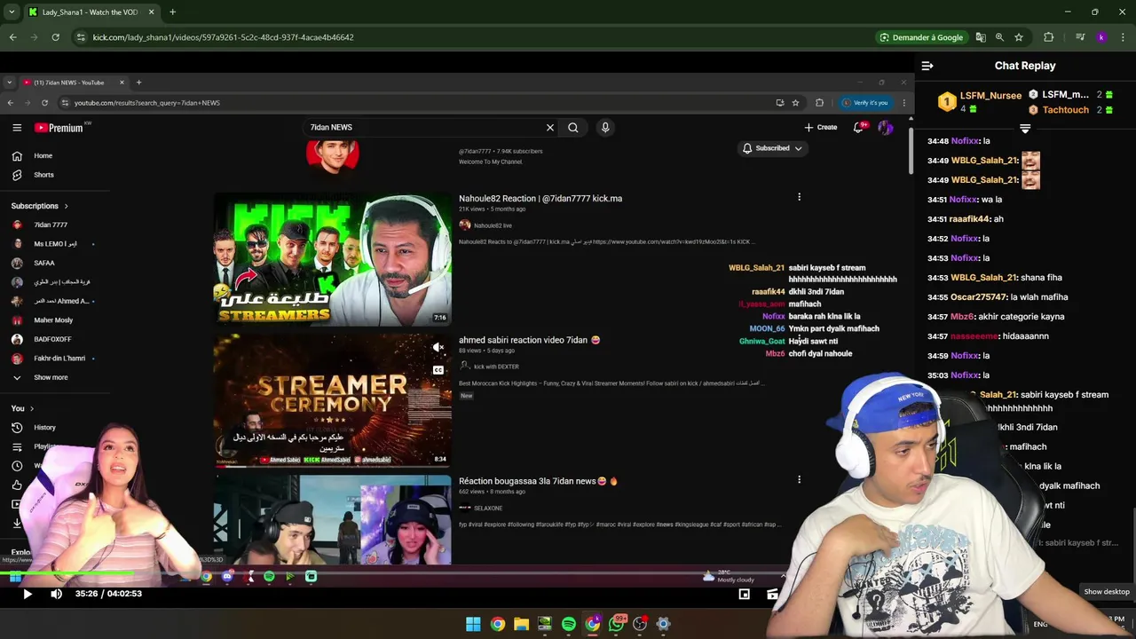The width and height of the screenshot is (1136, 639).
Task: Go back in outer Chrome browser
Action: pyautogui.click(x=12, y=37)
